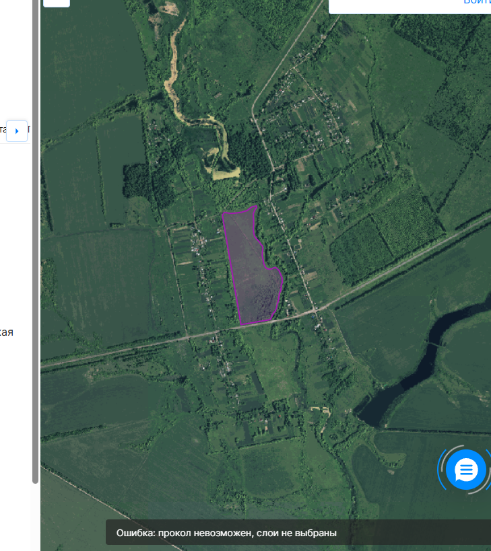Click the road junction east of the purple parcel

[315, 311]
